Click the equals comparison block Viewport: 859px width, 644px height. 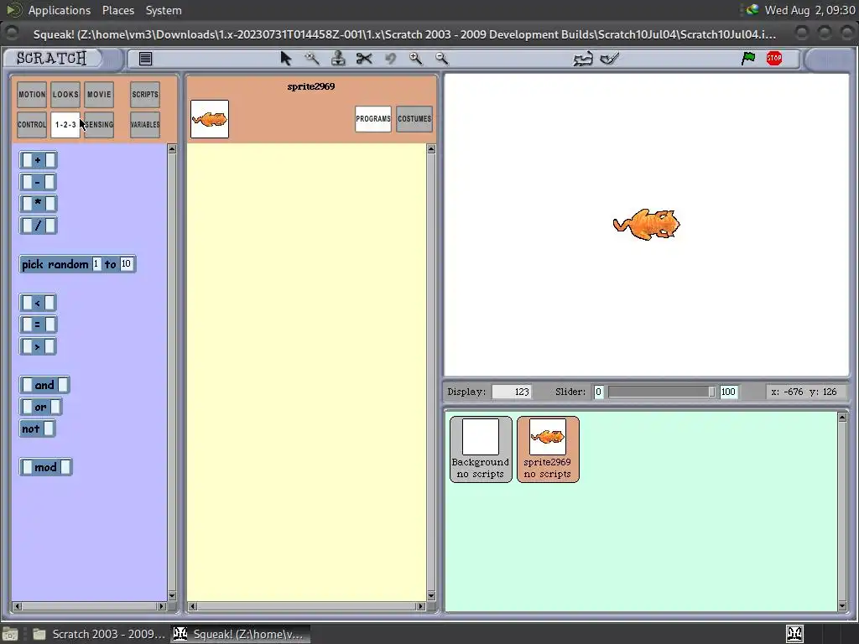coord(38,325)
